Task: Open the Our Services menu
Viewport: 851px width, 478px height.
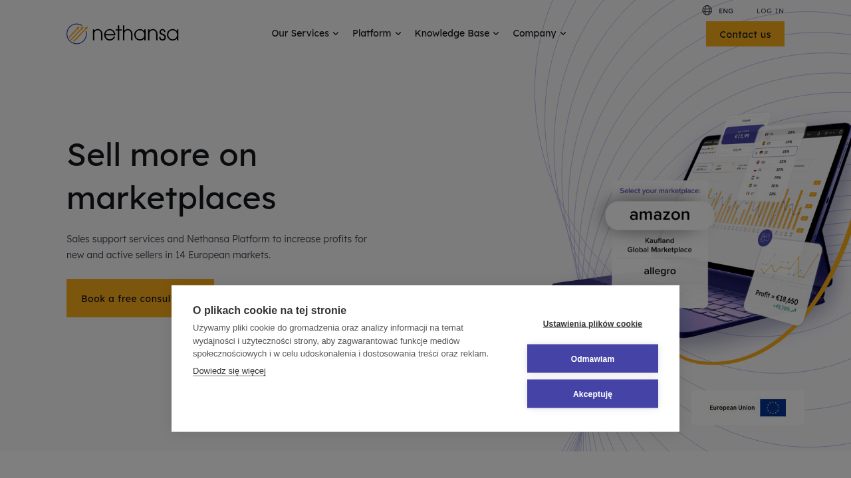Action: click(x=305, y=33)
